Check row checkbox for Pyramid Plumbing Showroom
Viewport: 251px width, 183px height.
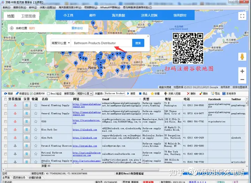coord(6,146)
